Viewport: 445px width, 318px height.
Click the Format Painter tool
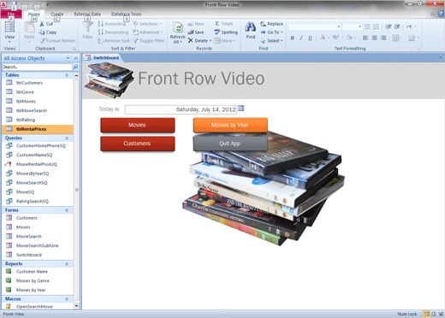[x=57, y=41]
